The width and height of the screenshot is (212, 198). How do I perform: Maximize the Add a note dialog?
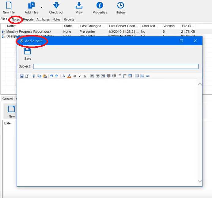click(181, 41)
